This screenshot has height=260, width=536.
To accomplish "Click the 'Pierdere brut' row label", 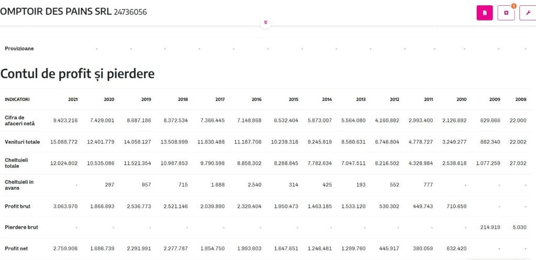I will pos(21,227).
